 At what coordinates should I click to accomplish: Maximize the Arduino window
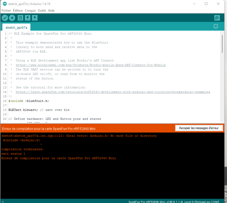(206, 4)
